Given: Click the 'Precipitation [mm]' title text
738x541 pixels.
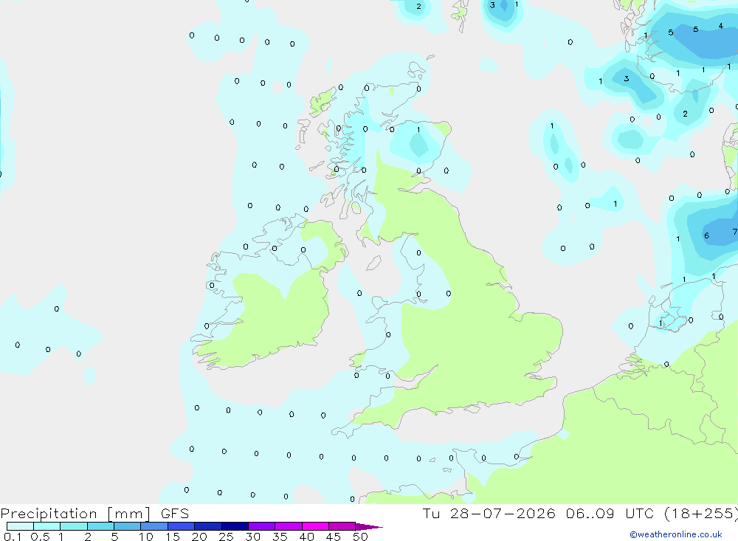Looking at the screenshot, I should 76,514.
